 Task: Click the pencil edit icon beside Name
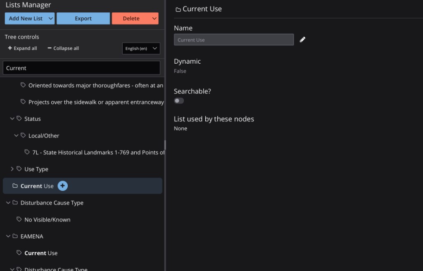pyautogui.click(x=302, y=40)
